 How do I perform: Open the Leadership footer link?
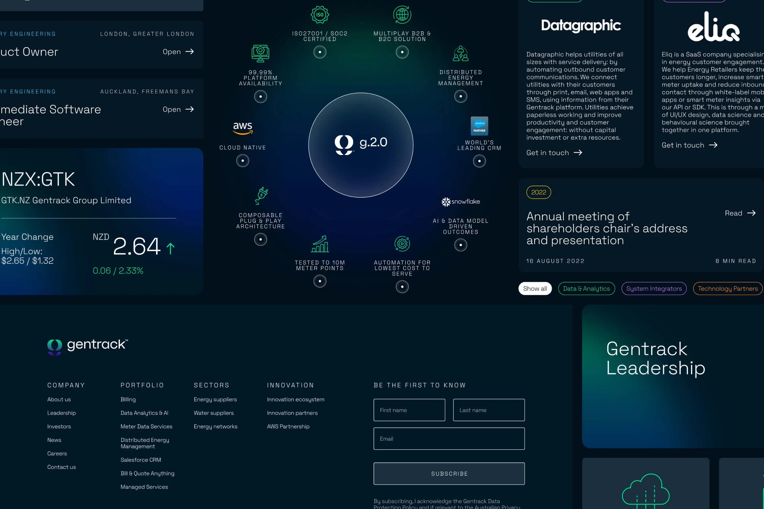point(61,413)
